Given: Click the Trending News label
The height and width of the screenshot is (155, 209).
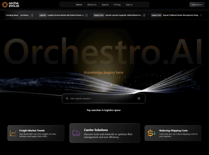Looking at the screenshot, I should click(12, 15).
